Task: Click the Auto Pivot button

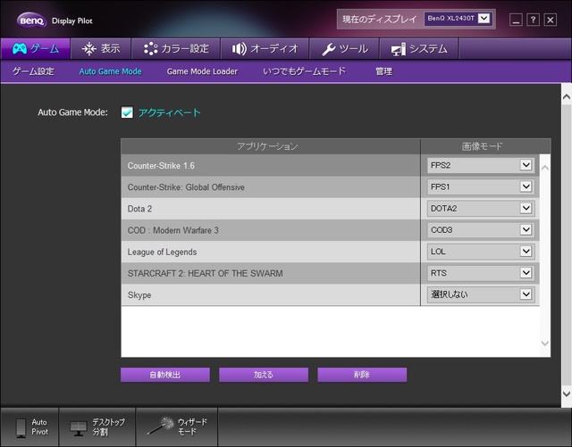Action: pyautogui.click(x=29, y=427)
